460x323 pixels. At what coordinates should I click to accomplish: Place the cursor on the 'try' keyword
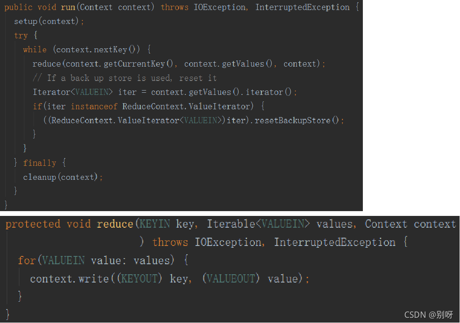(x=21, y=35)
